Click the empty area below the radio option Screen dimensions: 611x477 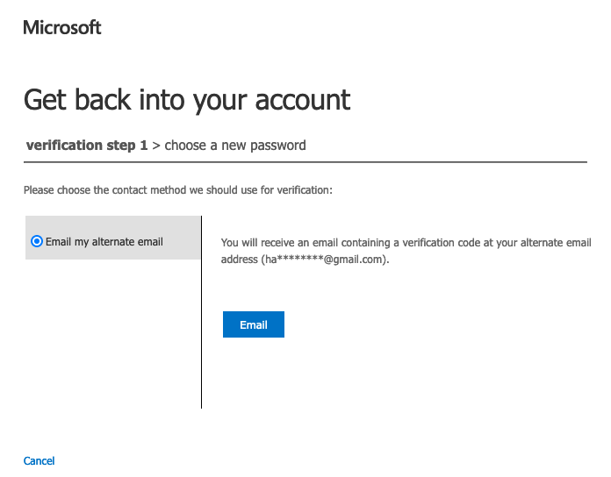pos(112,333)
